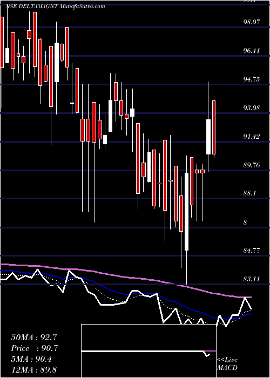The width and height of the screenshot is (270, 378).
Task: Click the 12MA : 89.8 readout
Action: [33, 369]
